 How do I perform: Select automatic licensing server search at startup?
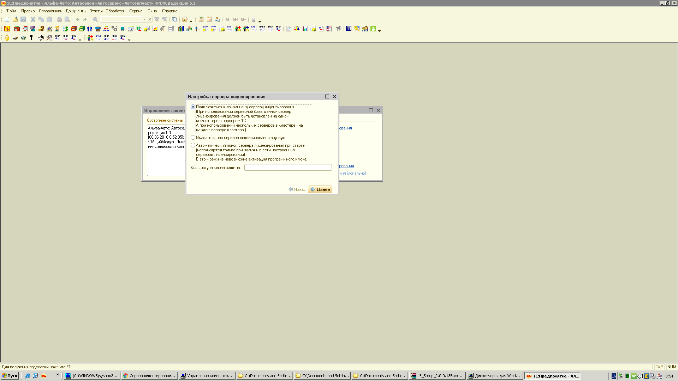click(193, 145)
